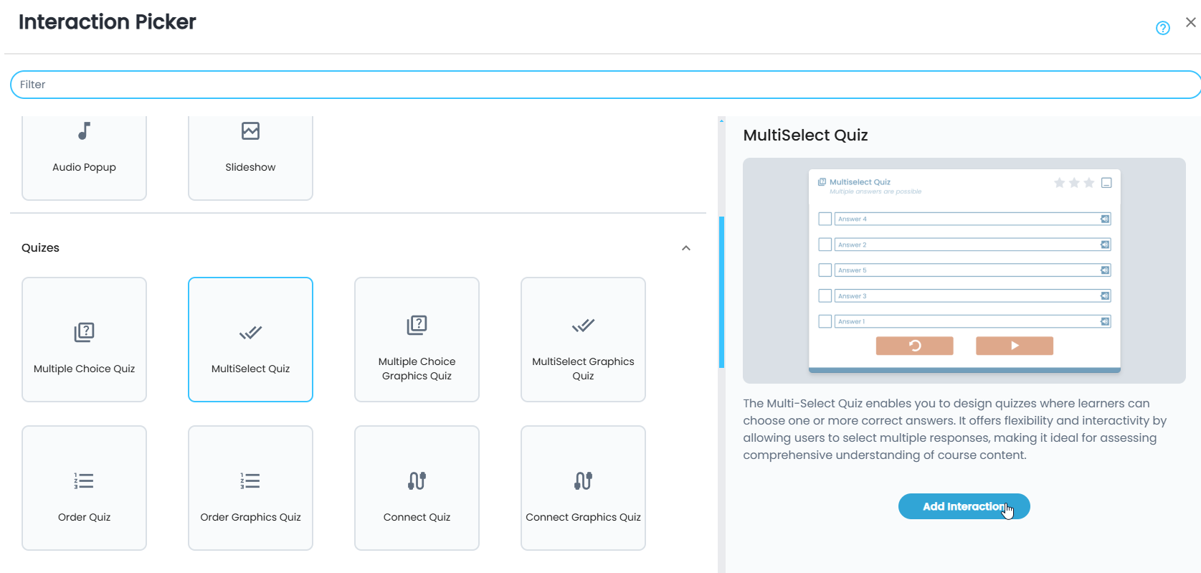Collapse the Quizes section chevron
This screenshot has width=1201, height=573.
[x=685, y=248]
